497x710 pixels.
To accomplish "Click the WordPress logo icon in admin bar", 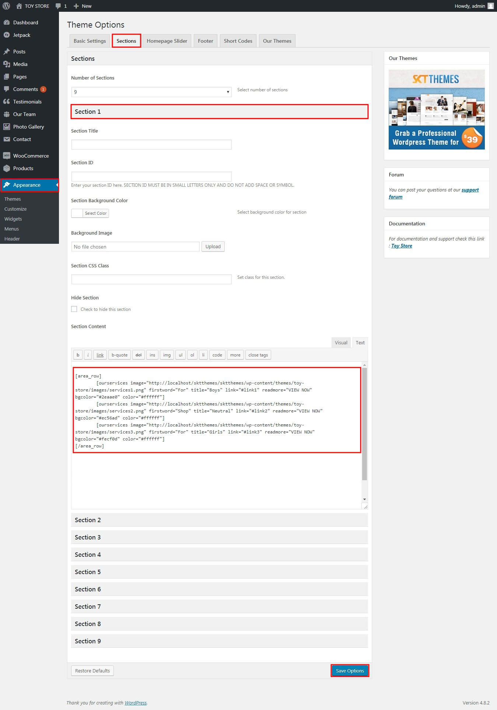I will [6, 6].
